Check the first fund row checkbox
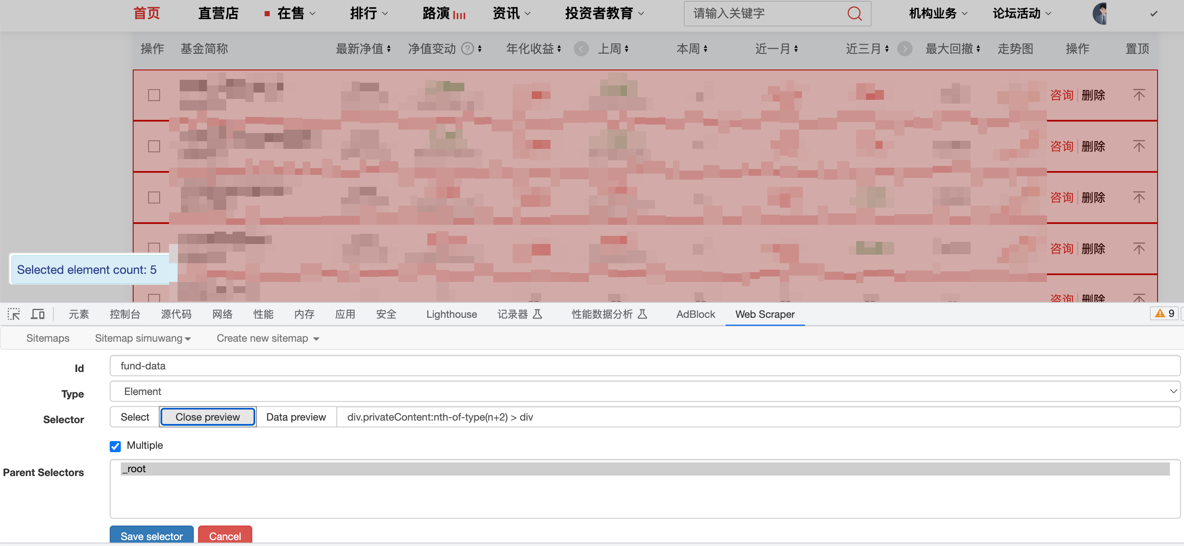Viewport: 1184px width, 546px height. pyautogui.click(x=154, y=95)
